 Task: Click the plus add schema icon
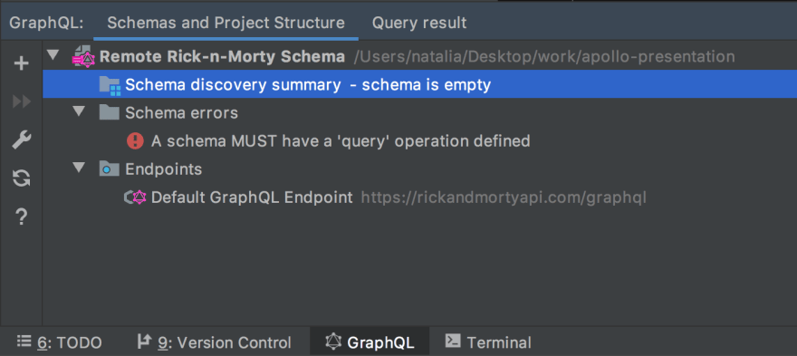(21, 64)
